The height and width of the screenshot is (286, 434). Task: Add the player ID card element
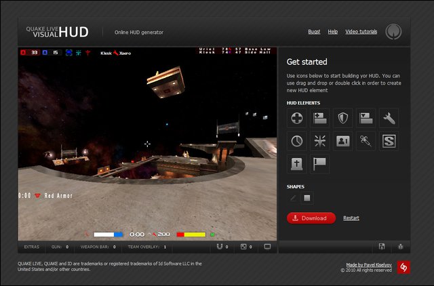tap(343, 141)
